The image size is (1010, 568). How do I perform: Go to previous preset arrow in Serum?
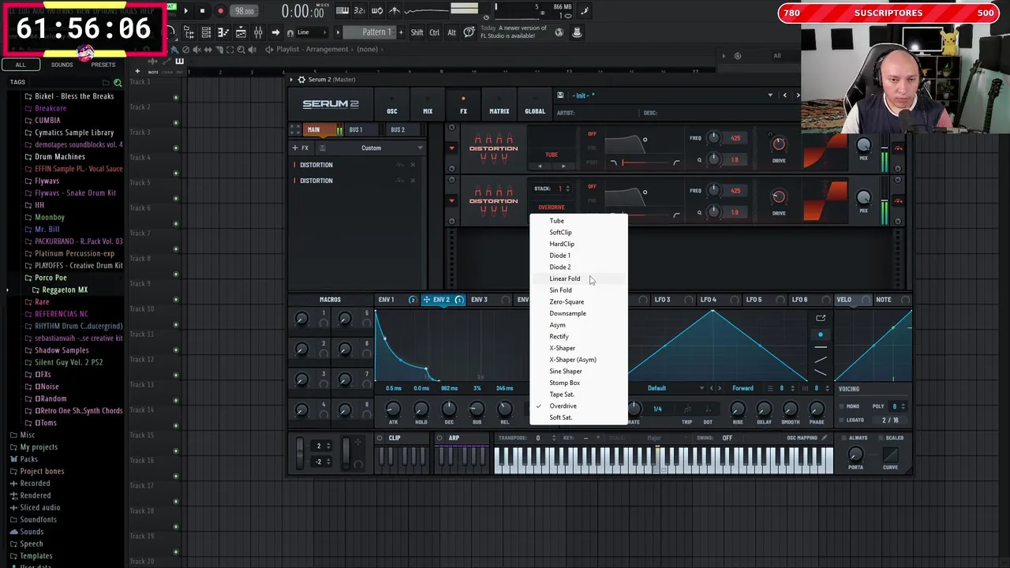784,95
